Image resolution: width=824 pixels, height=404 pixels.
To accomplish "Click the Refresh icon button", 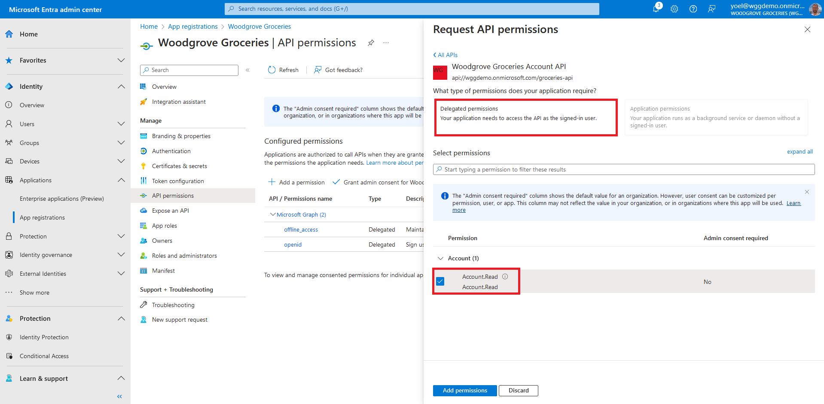I will 272,70.
